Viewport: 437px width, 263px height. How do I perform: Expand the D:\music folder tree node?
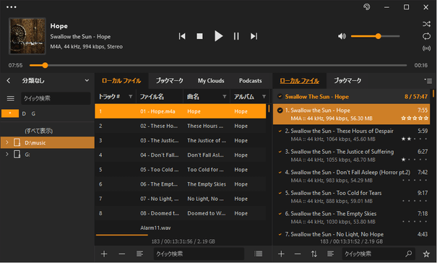[x=7, y=143]
